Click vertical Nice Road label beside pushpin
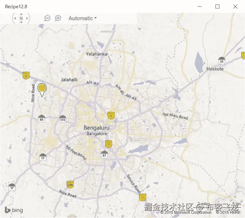245x218 pixels. (33, 93)
